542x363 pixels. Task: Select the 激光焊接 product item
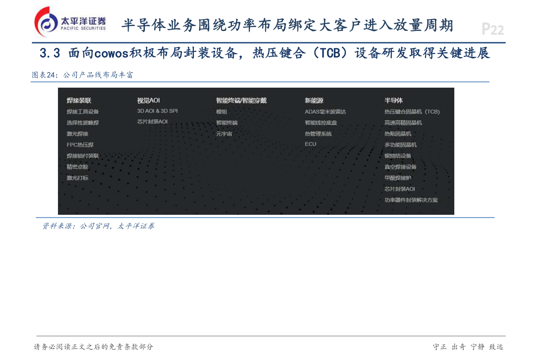coord(77,134)
